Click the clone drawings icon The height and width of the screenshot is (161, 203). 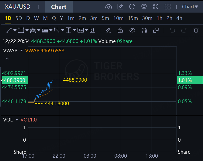click(156, 30)
